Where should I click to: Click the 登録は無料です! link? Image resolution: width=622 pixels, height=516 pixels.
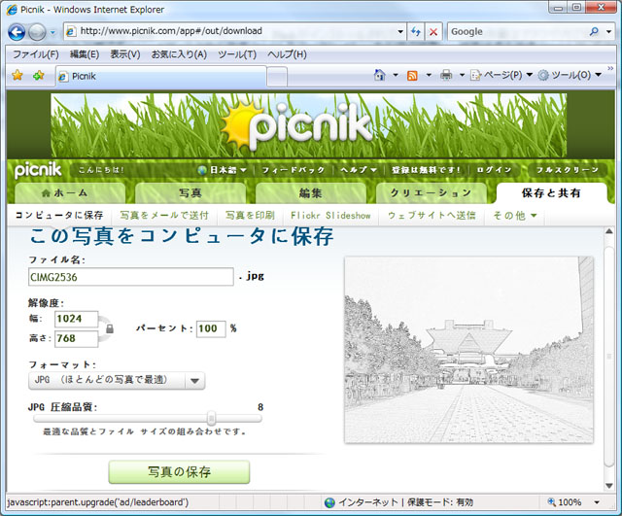coord(426,170)
